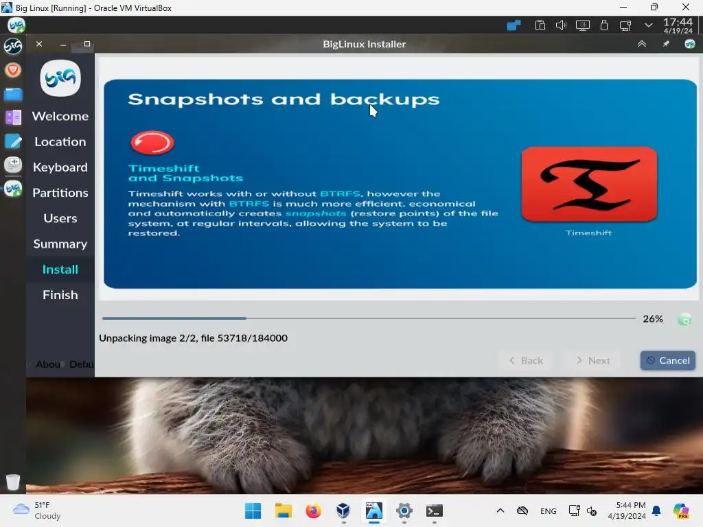
Task: Show hidden icons in Windows tray
Action: point(500,511)
